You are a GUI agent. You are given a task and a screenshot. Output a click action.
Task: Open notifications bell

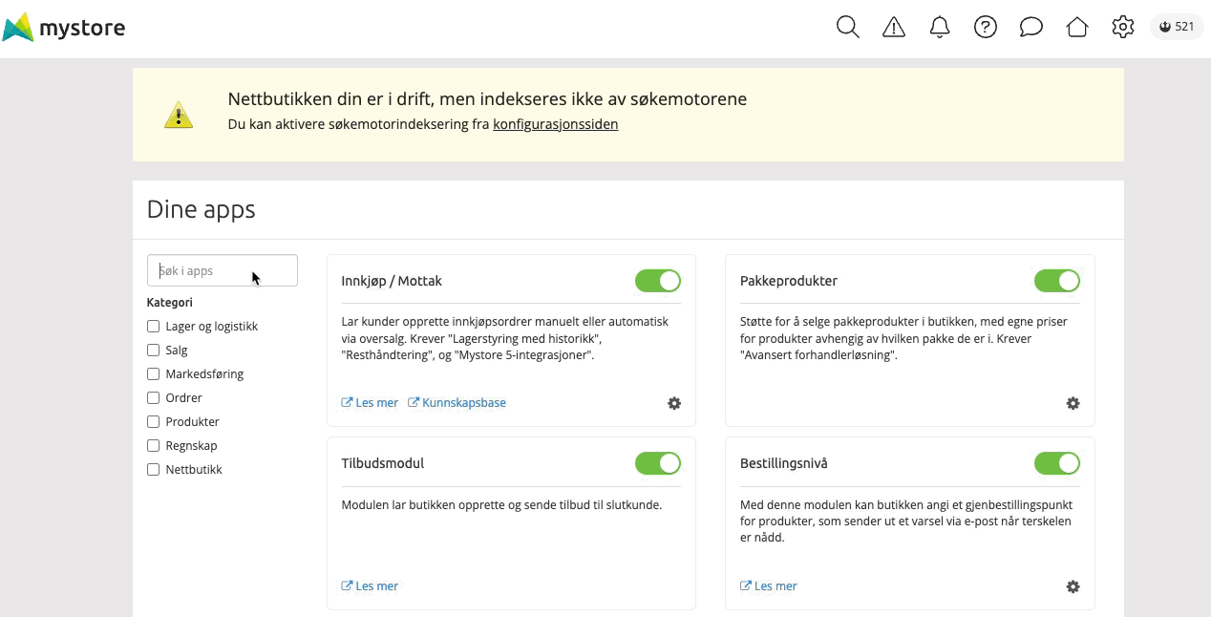(940, 27)
